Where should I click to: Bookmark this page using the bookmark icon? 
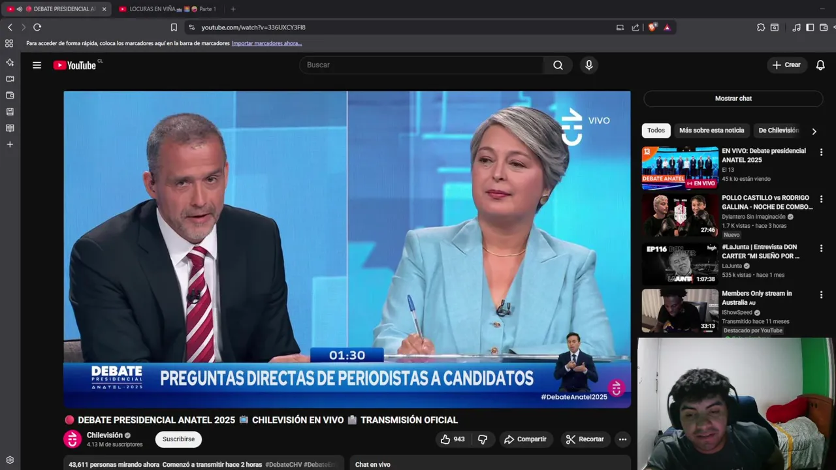pos(174,27)
